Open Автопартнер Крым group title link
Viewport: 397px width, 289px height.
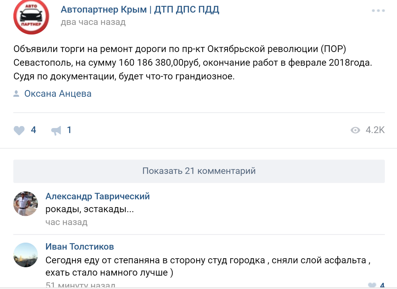click(x=140, y=10)
